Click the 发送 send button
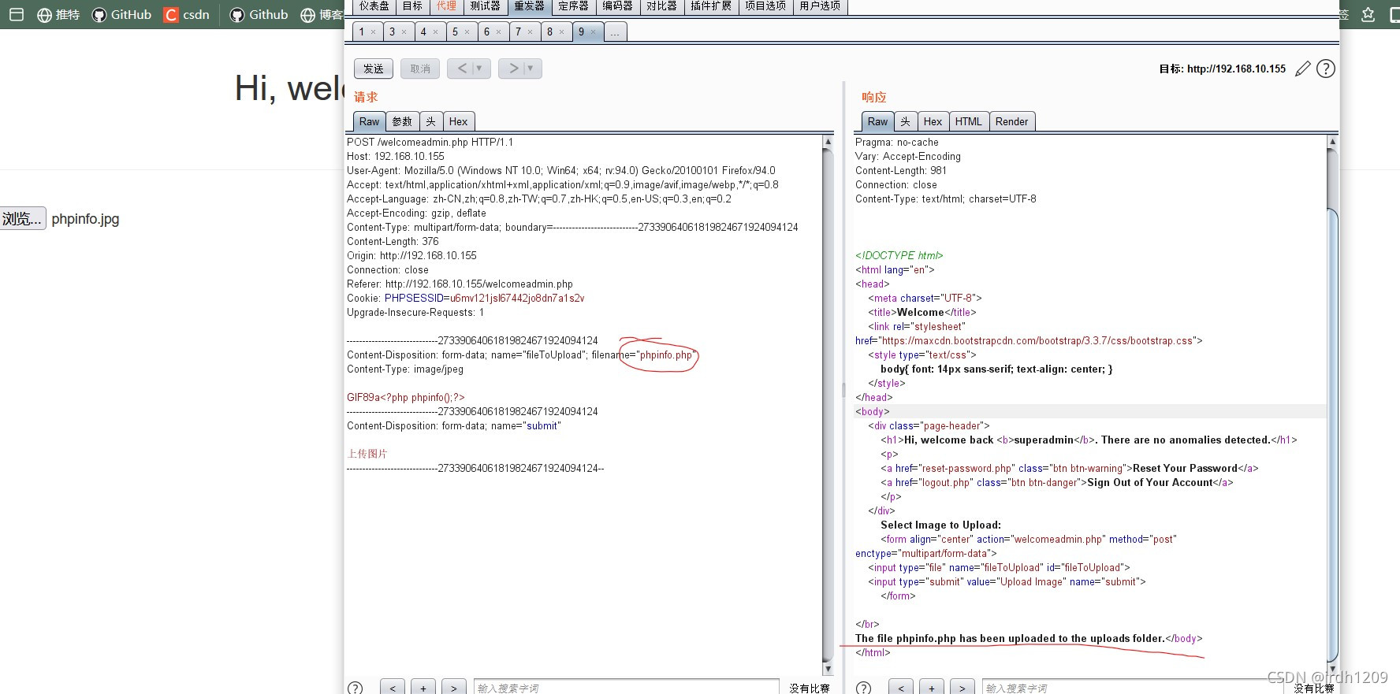Image resolution: width=1400 pixels, height=694 pixels. click(x=374, y=69)
